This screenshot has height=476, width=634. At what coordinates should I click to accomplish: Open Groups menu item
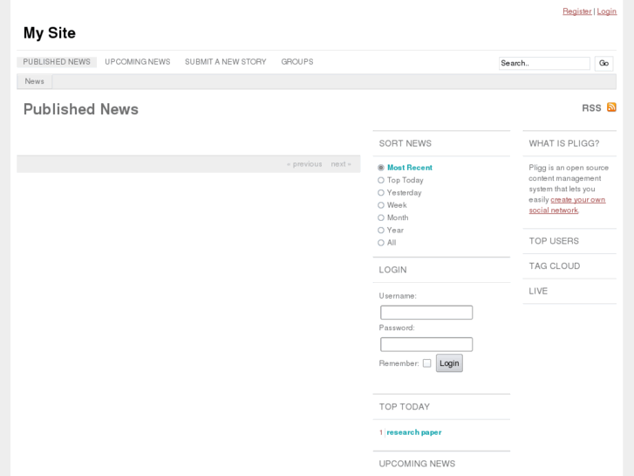[x=297, y=62]
